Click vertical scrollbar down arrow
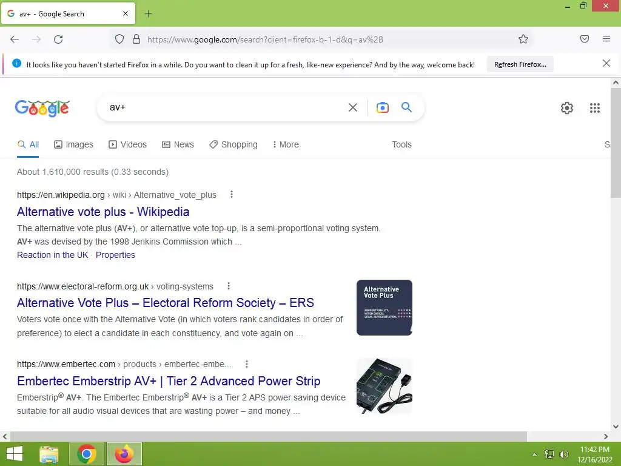Viewport: 621px width, 466px height. click(616, 427)
